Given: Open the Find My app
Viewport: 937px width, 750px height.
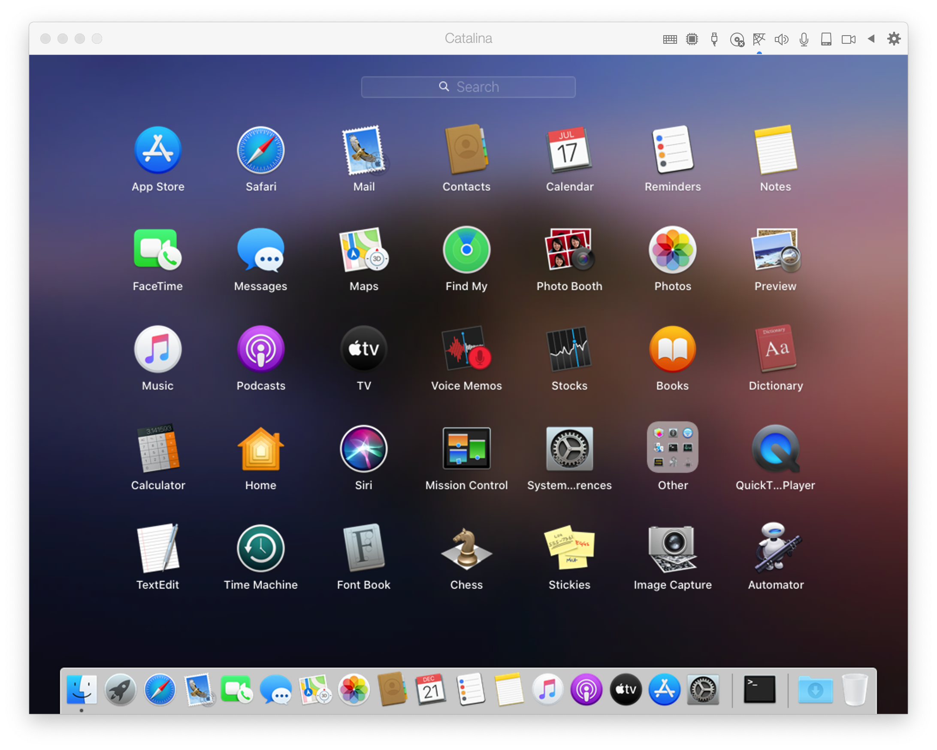Looking at the screenshot, I should (x=466, y=250).
